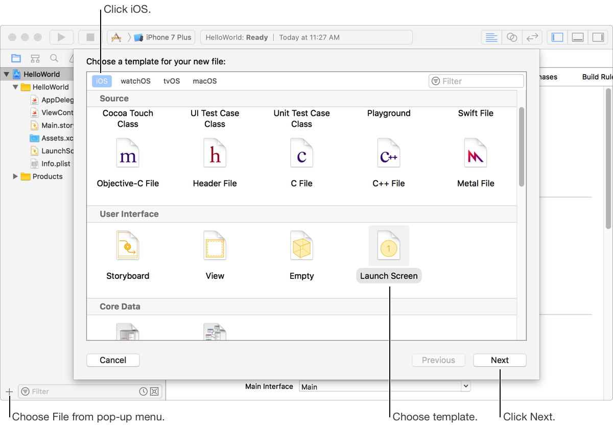This screenshot has width=613, height=426.
Task: Expand the Products folder
Action: tap(15, 176)
